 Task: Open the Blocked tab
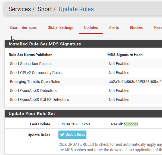tap(136, 27)
